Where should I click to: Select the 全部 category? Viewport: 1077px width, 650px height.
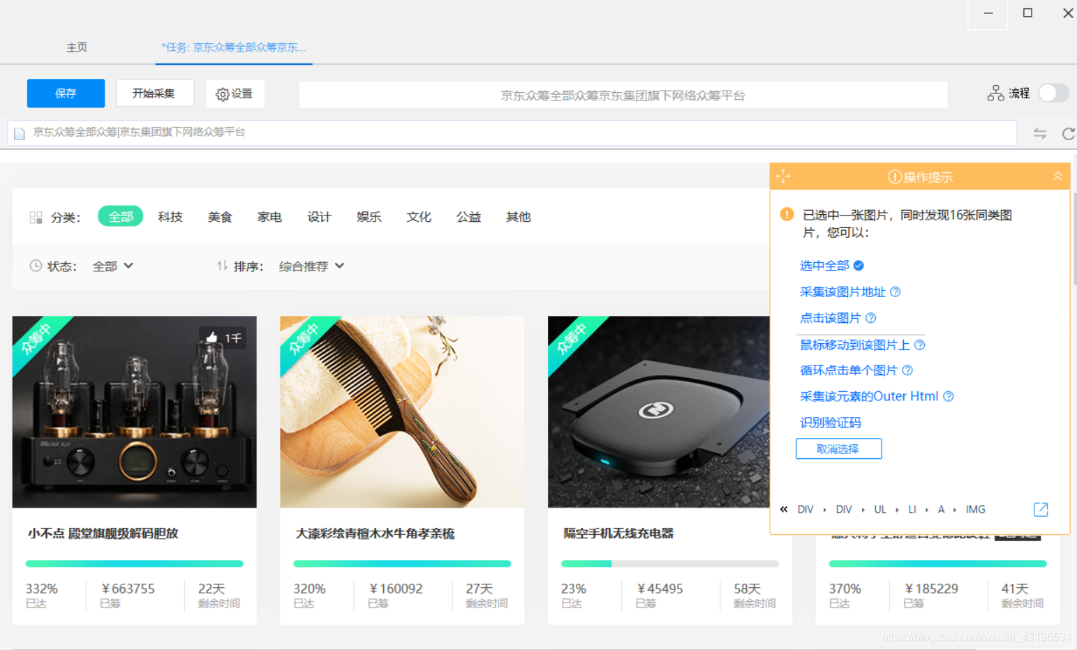(120, 216)
